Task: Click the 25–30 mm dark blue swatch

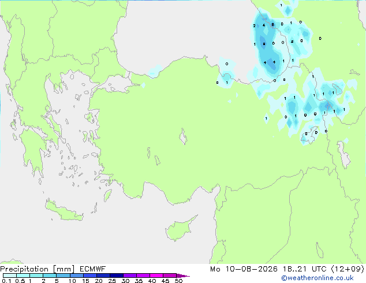Action: coord(117,275)
